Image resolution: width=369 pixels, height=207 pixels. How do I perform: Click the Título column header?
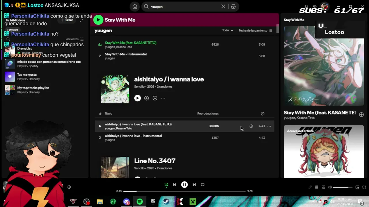[108, 114]
